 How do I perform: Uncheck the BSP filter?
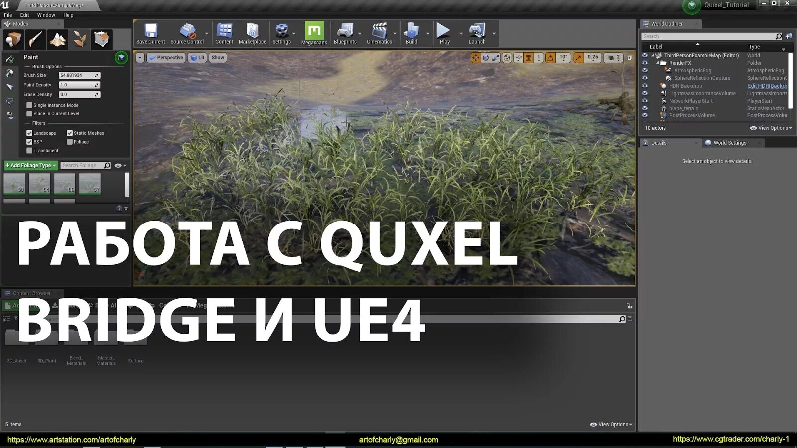click(x=29, y=142)
